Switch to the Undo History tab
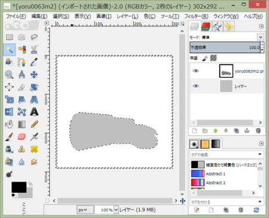This screenshot has height=218, width=269. click(229, 26)
